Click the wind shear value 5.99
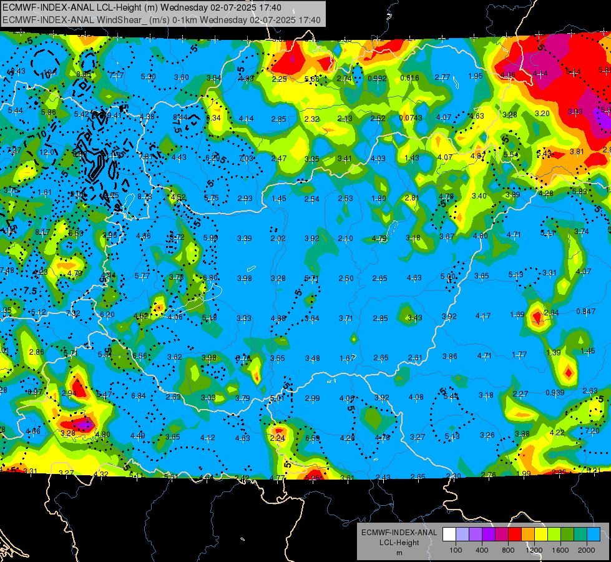This screenshot has height=562, width=611. click(210, 237)
